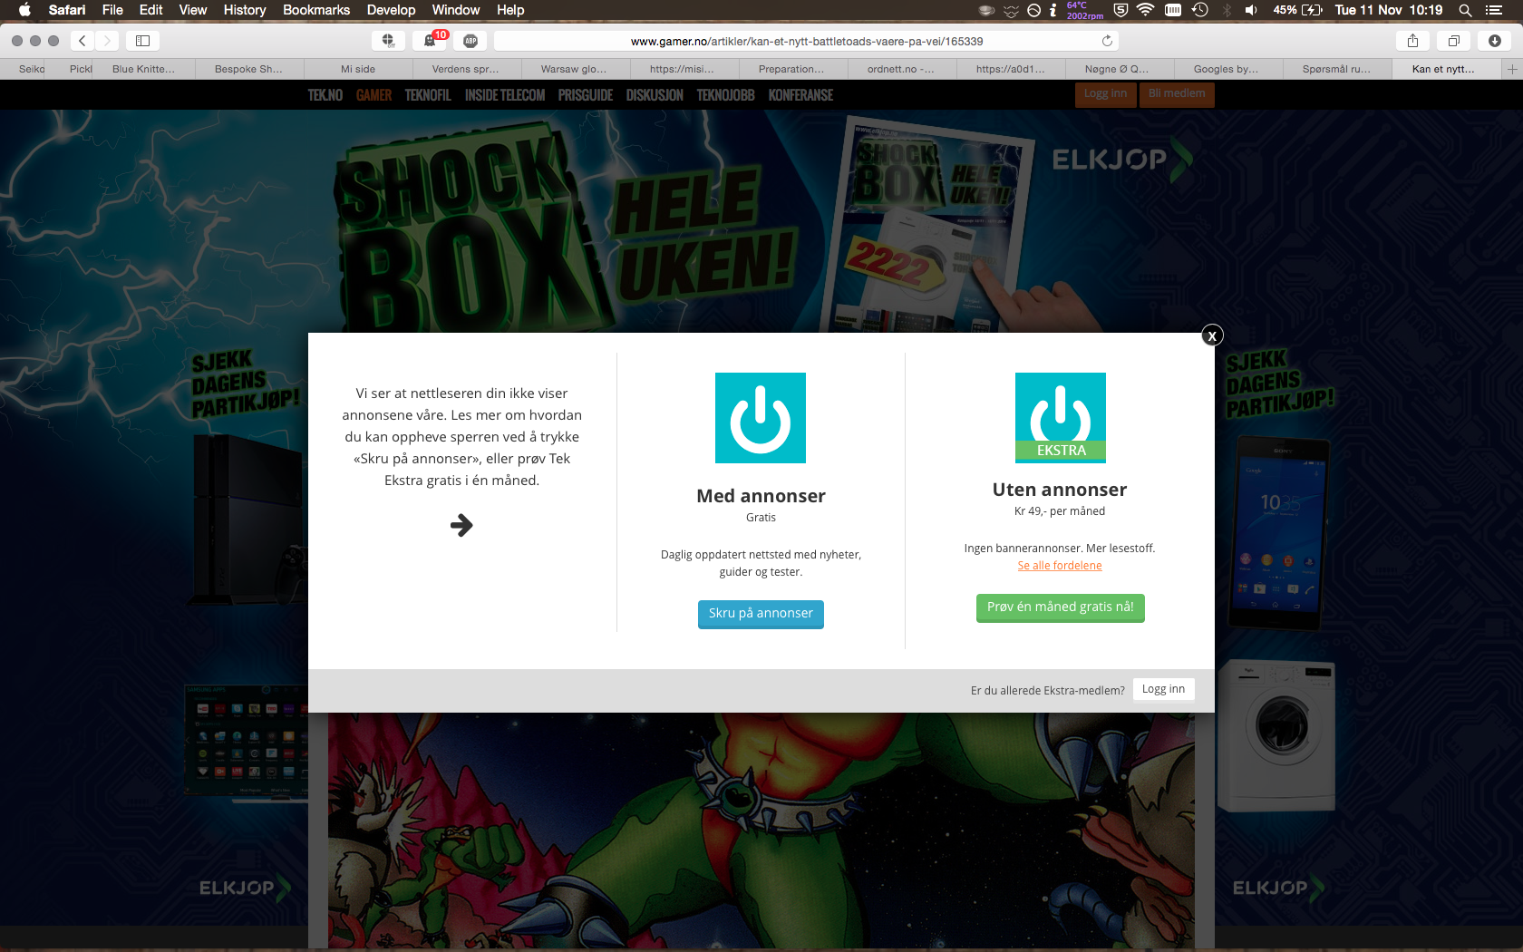The height and width of the screenshot is (952, 1523).
Task: Click the Time Machine menu bar icon
Action: pyautogui.click(x=1200, y=10)
